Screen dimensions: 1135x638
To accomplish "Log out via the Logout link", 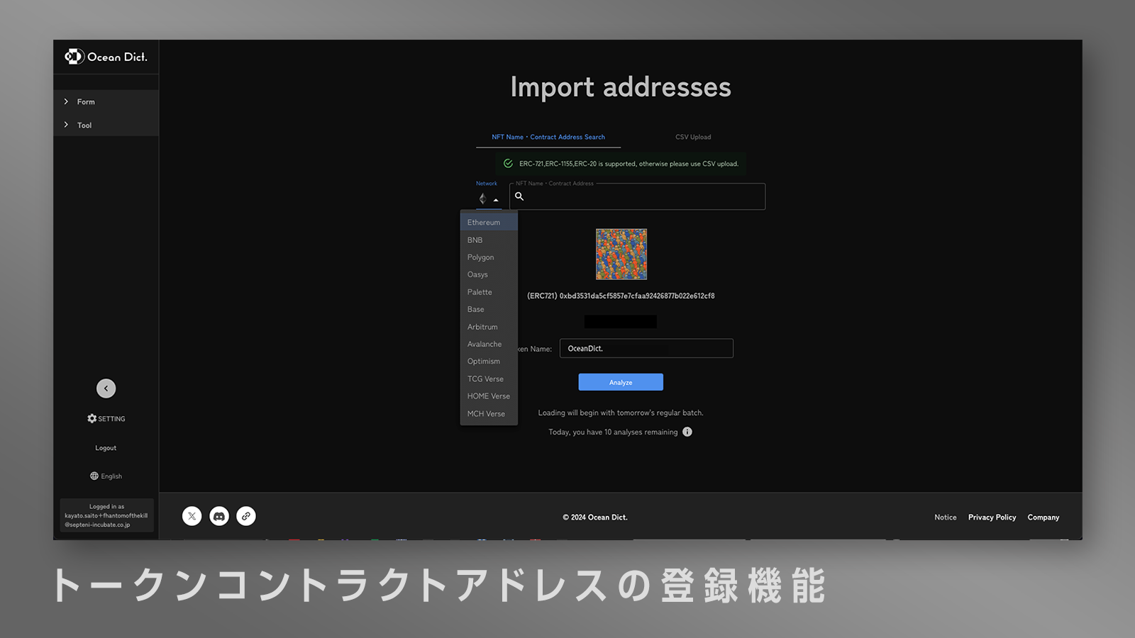I will tap(106, 448).
